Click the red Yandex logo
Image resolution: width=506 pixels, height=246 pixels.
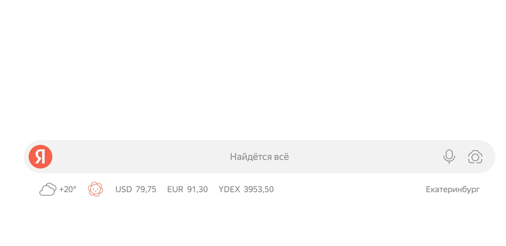coord(40,157)
